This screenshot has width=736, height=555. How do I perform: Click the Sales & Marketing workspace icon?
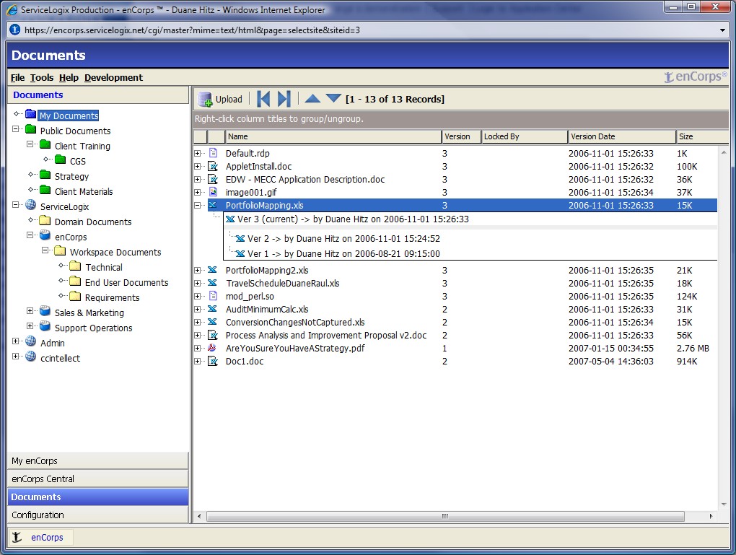45,311
